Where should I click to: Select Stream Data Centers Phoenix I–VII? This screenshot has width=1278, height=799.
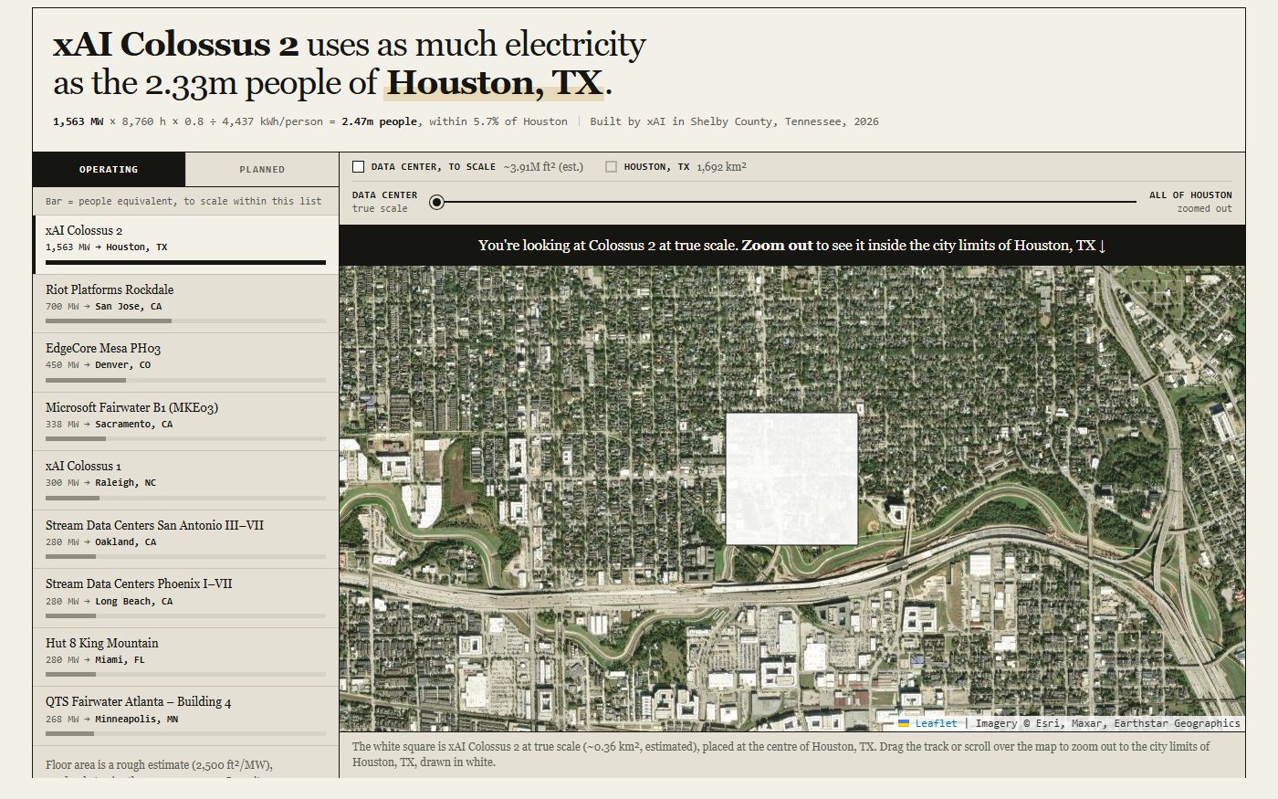(x=186, y=598)
